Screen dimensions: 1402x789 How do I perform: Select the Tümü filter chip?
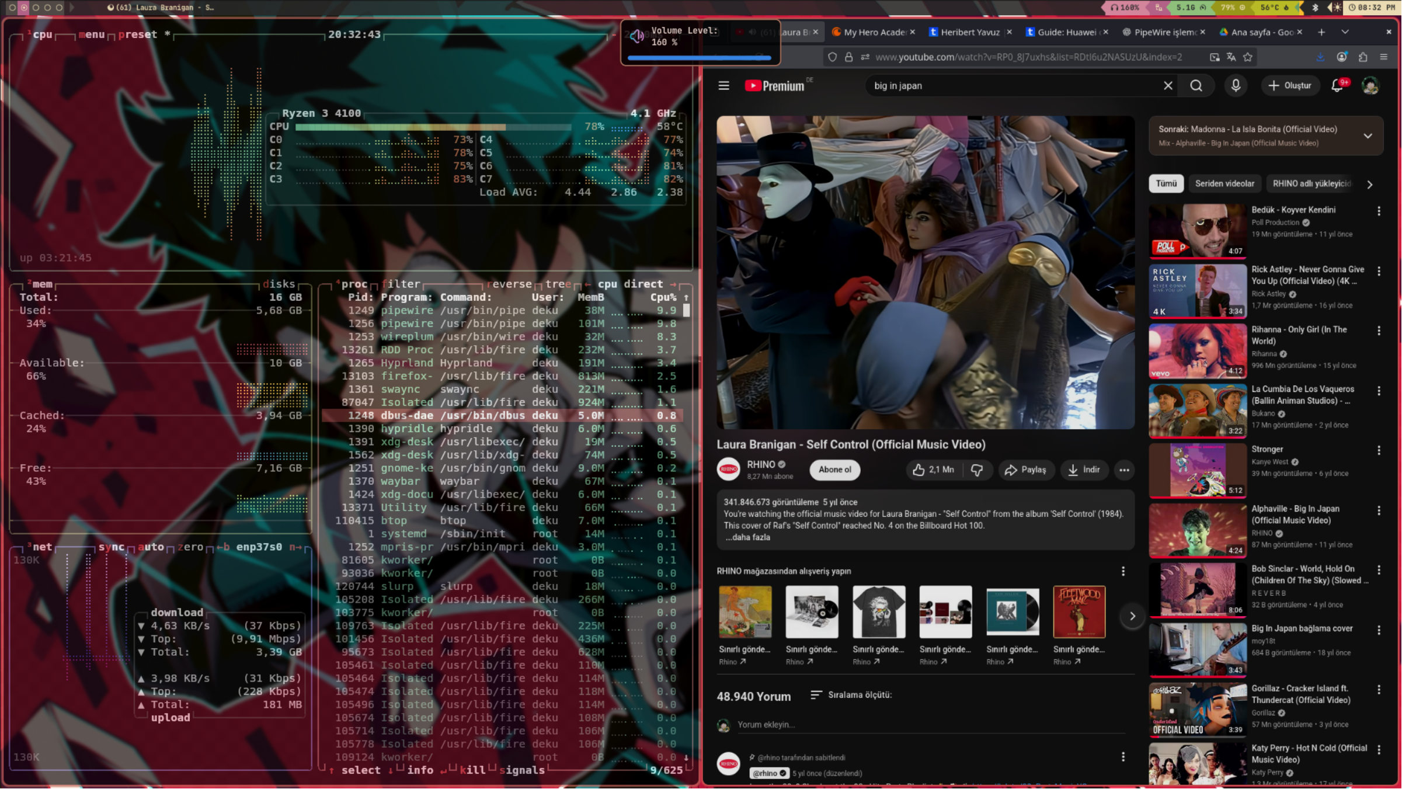pos(1166,183)
